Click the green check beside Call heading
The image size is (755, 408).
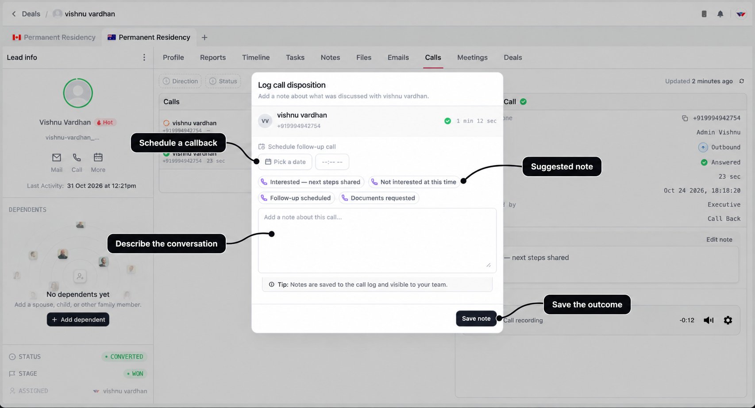pos(524,102)
